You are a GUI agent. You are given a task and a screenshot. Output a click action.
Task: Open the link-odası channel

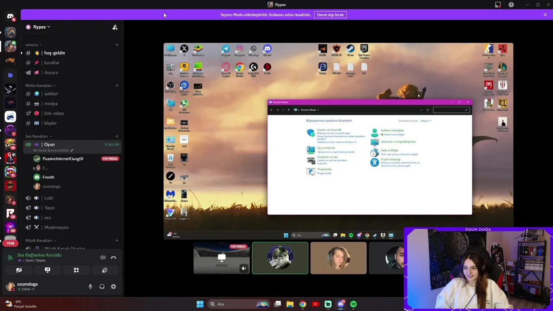72,113
